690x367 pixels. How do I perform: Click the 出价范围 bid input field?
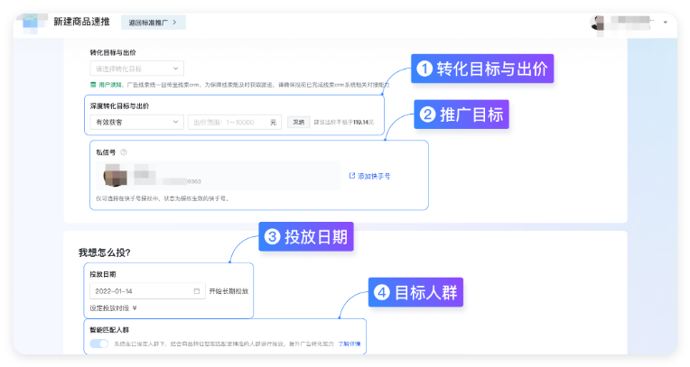[x=235, y=122]
